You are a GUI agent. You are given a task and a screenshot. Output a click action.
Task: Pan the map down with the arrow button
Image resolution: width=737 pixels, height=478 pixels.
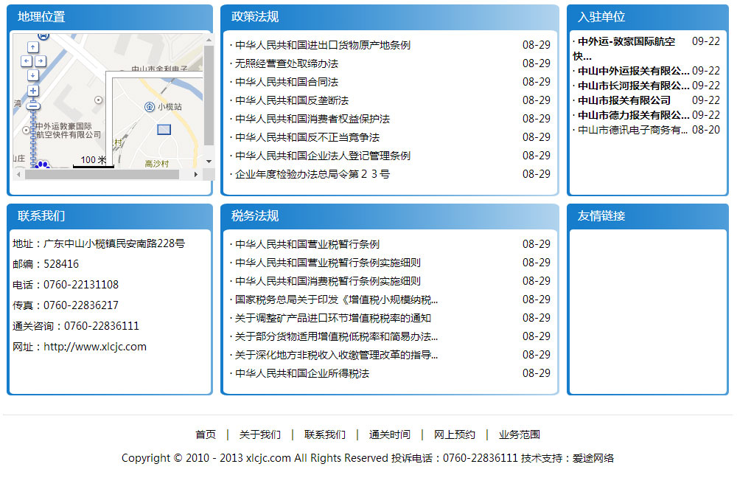click(32, 75)
